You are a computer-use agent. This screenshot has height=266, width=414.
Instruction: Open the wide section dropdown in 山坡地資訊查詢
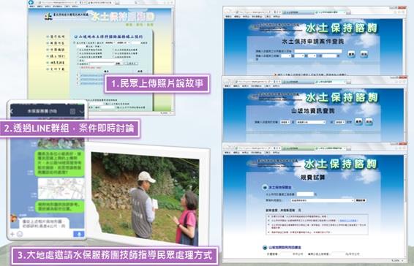(x=311, y=122)
